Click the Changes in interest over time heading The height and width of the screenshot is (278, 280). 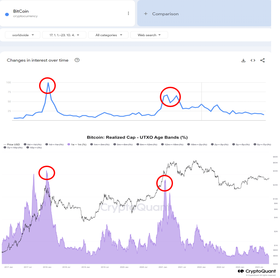pos(39,60)
